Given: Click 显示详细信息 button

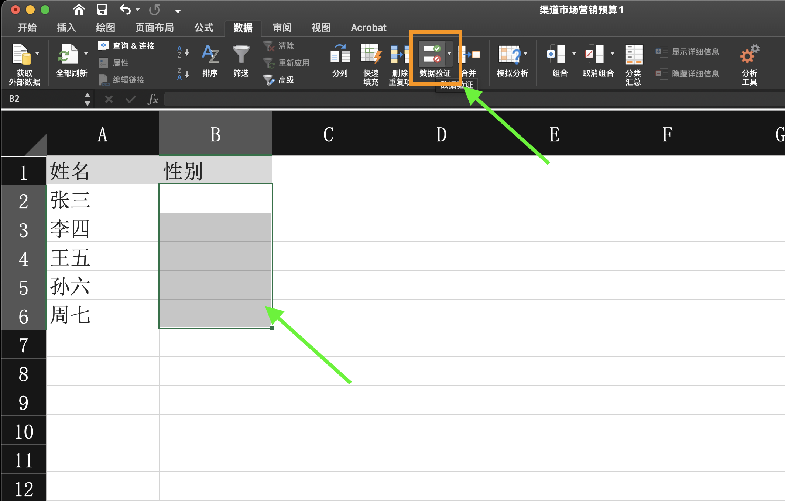Looking at the screenshot, I should [687, 52].
